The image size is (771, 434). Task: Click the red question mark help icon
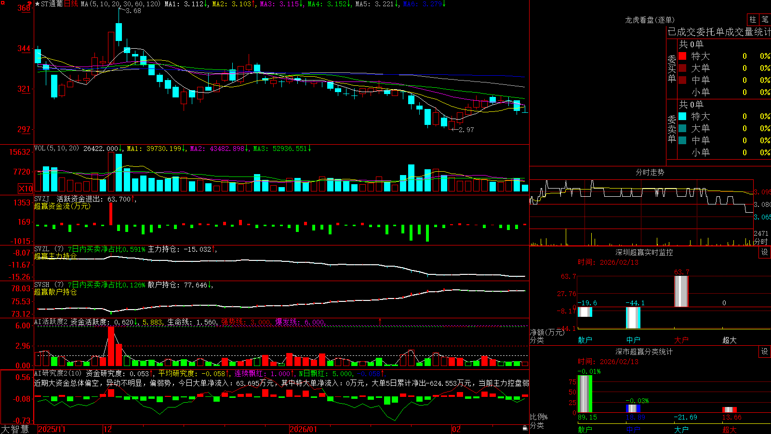pos(29,4)
